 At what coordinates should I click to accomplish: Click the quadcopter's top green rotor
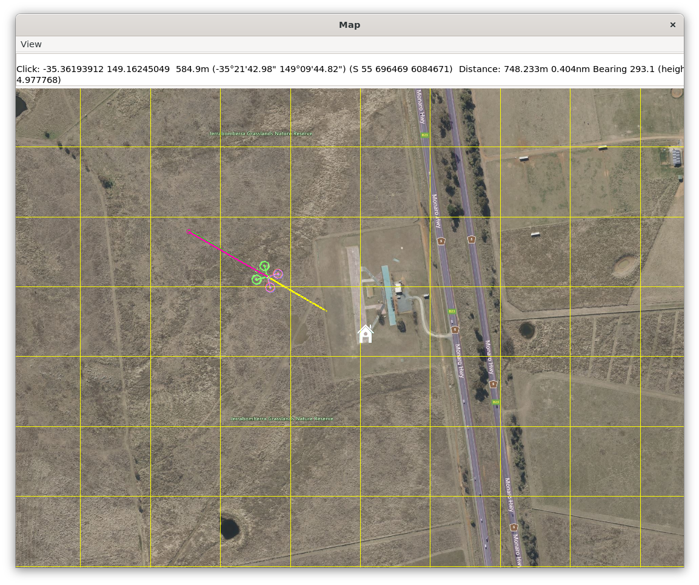(264, 266)
